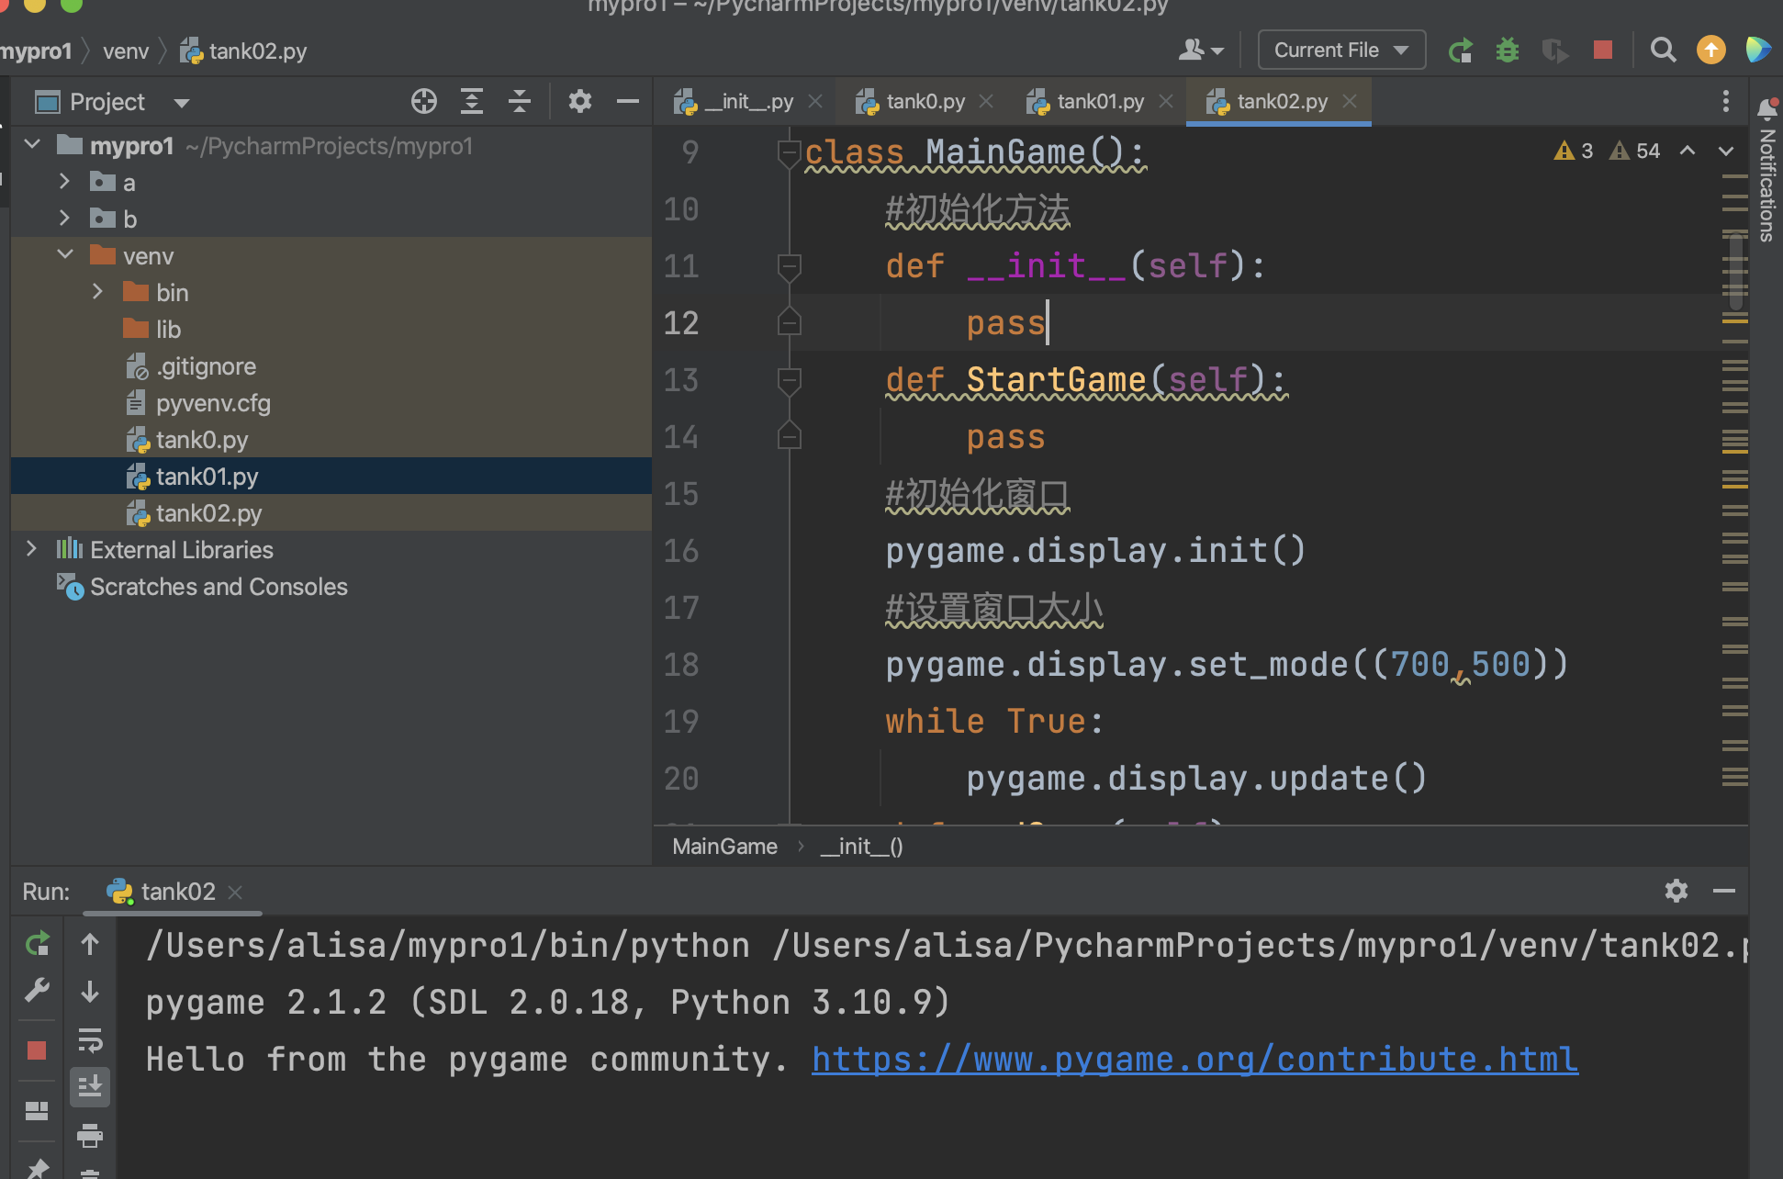
Task: Expand External Libraries node
Action: (x=31, y=549)
